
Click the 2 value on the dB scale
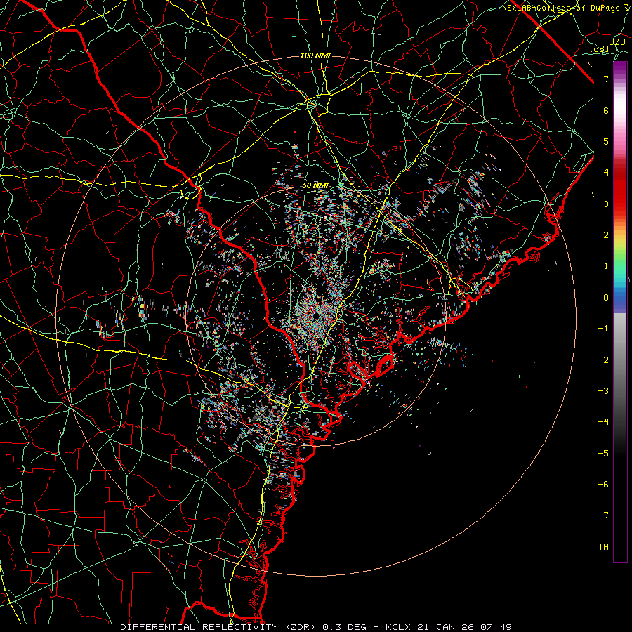(x=606, y=235)
